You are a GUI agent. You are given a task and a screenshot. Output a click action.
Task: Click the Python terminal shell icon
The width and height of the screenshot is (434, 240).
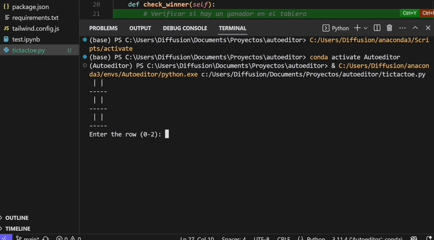click(x=326, y=28)
